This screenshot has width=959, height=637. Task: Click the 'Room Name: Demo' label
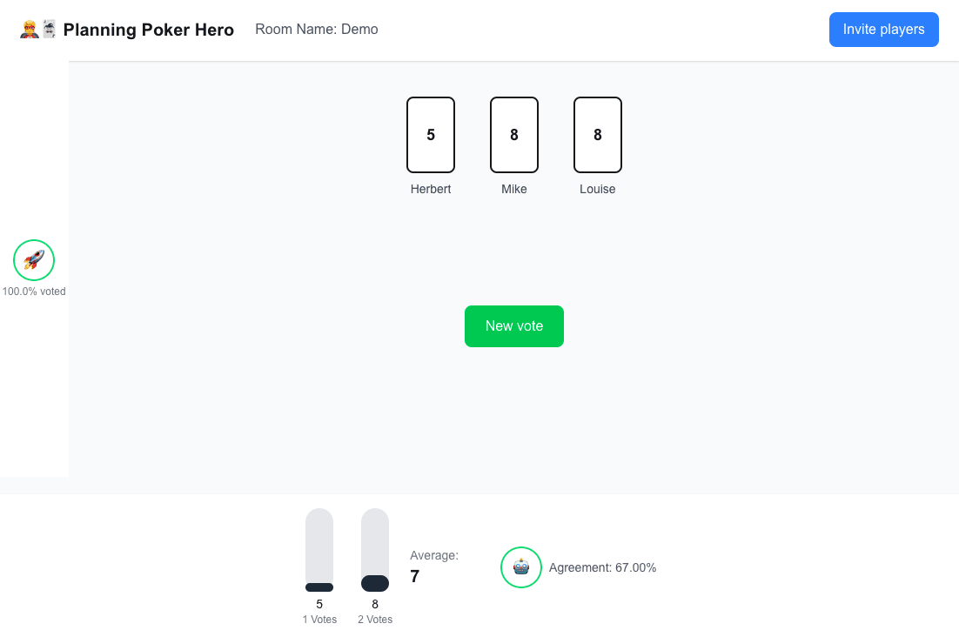[316, 29]
